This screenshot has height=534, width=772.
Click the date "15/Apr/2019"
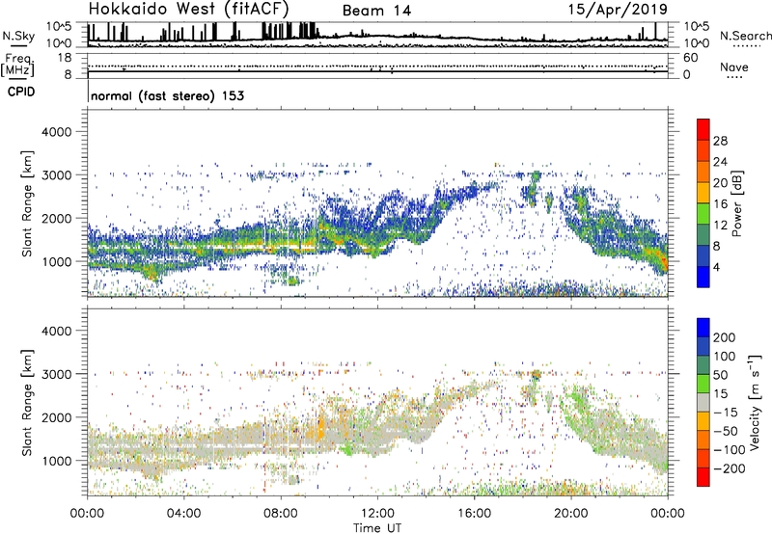point(618,10)
